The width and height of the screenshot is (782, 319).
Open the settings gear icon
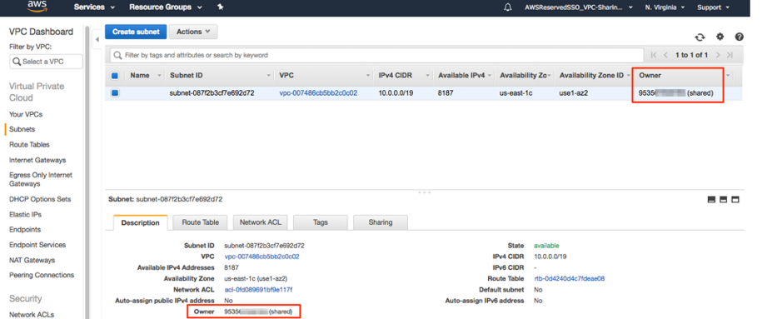pos(720,37)
